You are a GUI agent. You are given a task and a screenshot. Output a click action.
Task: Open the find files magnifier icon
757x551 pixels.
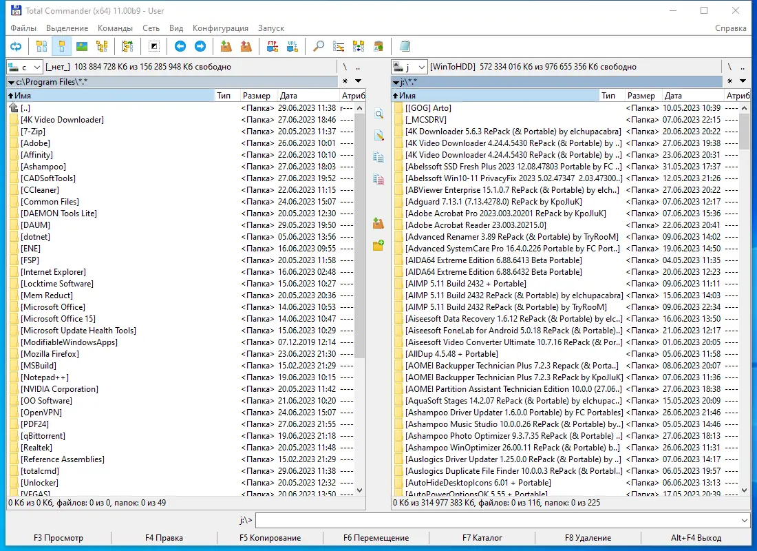click(x=318, y=46)
